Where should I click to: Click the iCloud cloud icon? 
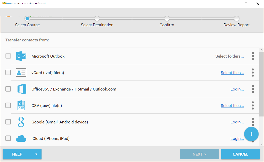coord(21,139)
